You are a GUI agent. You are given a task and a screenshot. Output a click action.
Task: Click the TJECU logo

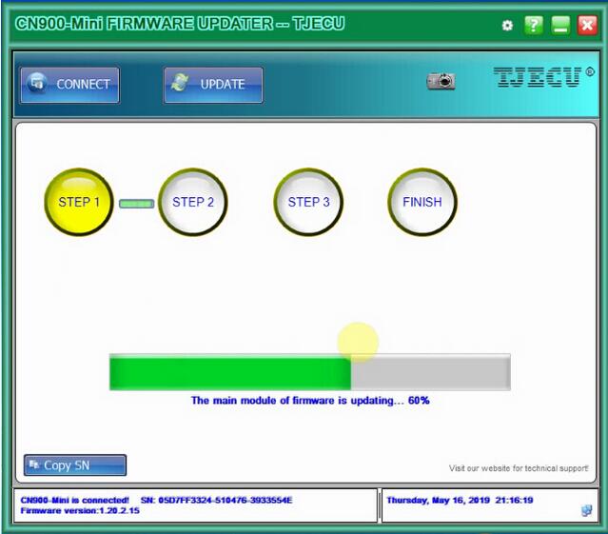543,77
